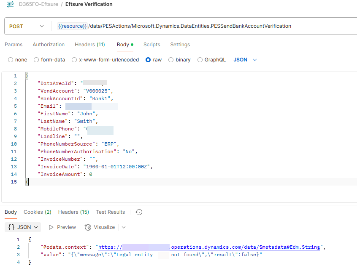Open the Test Results tab

tap(111, 212)
